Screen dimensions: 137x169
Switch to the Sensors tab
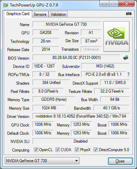[x=40, y=14]
